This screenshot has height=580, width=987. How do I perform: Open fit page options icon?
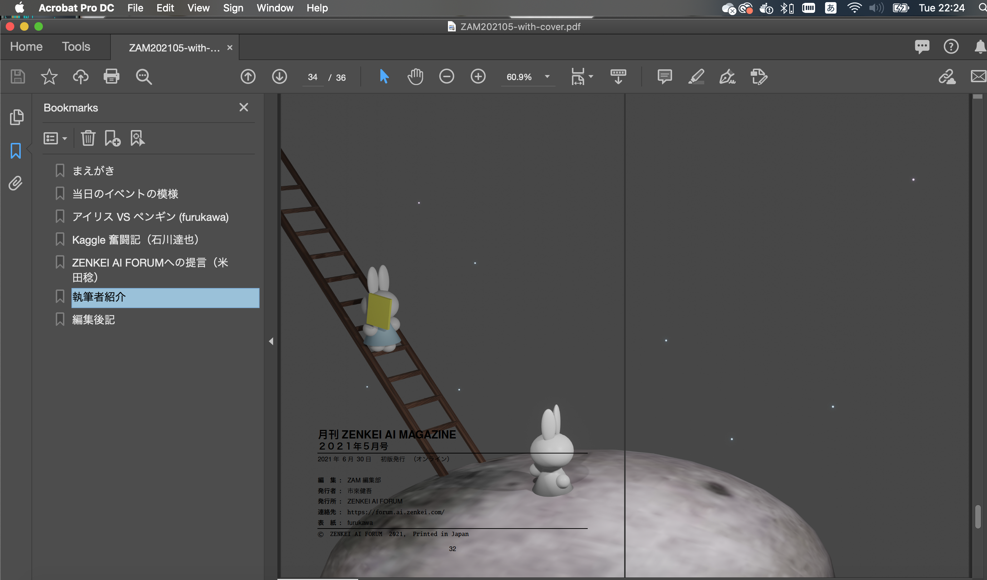point(578,76)
